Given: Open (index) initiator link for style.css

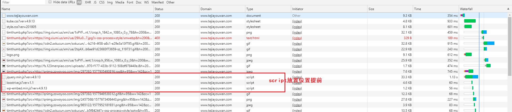Looking at the screenshot, I should (x=297, y=27).
